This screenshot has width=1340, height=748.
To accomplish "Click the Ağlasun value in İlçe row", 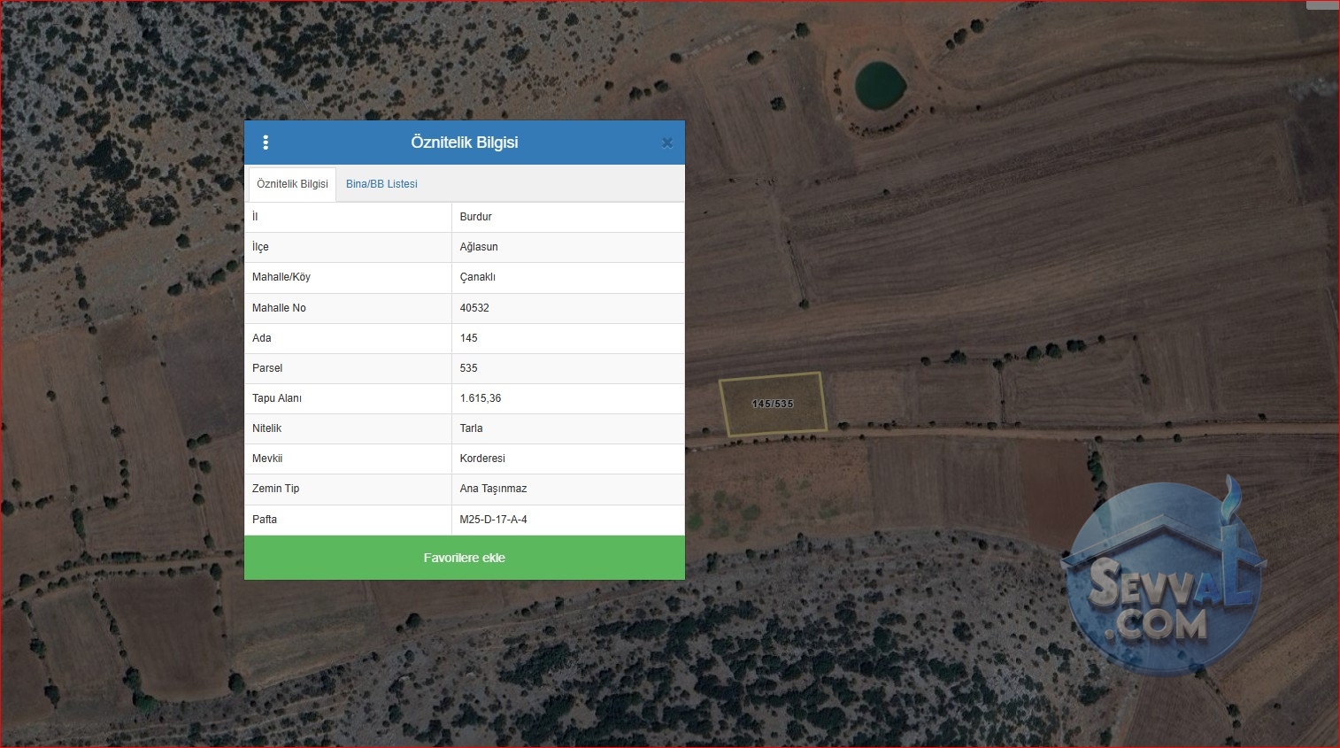I will coord(479,247).
